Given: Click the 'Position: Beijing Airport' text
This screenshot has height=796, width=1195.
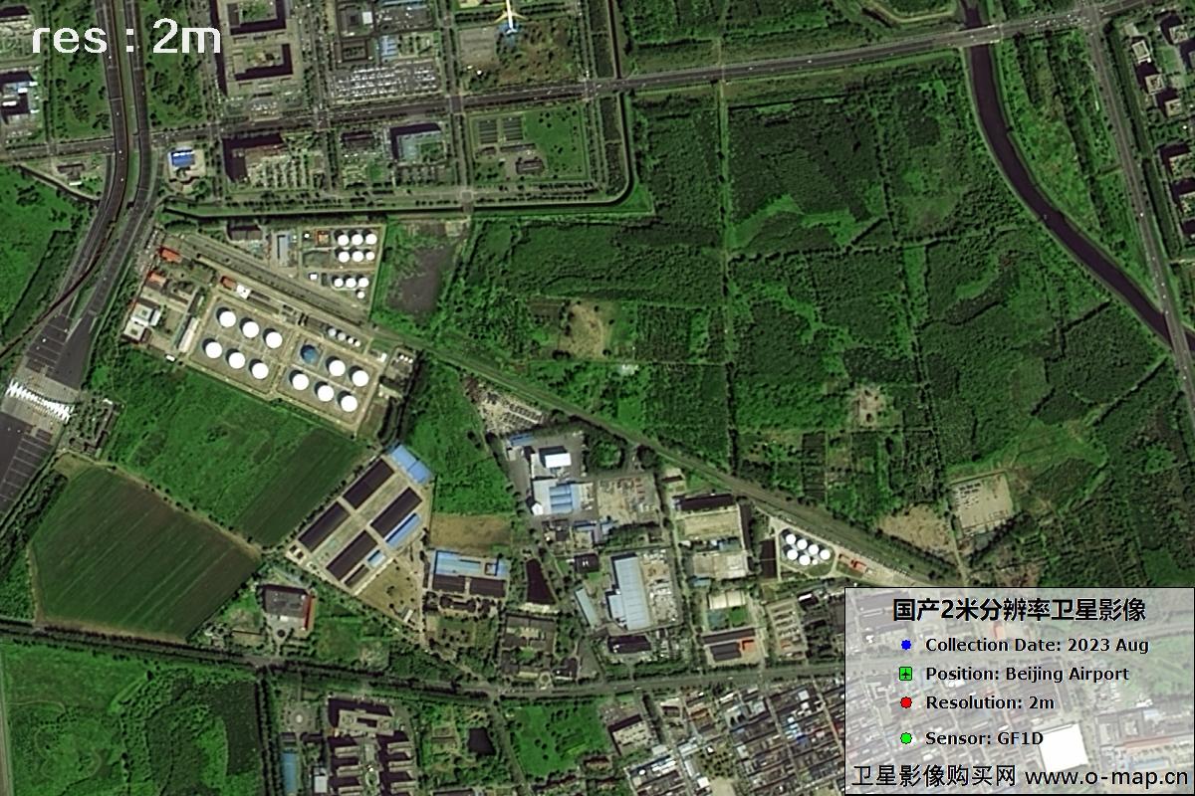Looking at the screenshot, I should pos(1027,674).
